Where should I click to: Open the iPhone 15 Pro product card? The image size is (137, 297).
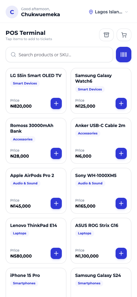[x=36, y=283]
